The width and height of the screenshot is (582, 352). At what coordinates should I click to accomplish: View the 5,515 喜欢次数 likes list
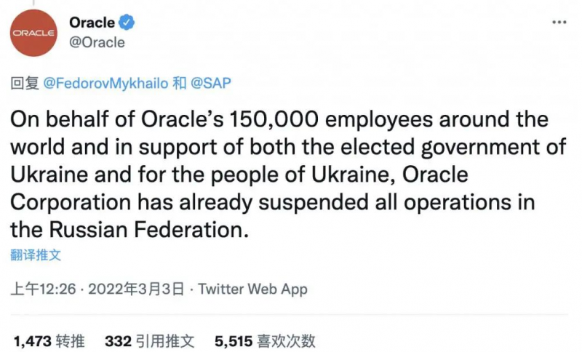pyautogui.click(x=265, y=340)
